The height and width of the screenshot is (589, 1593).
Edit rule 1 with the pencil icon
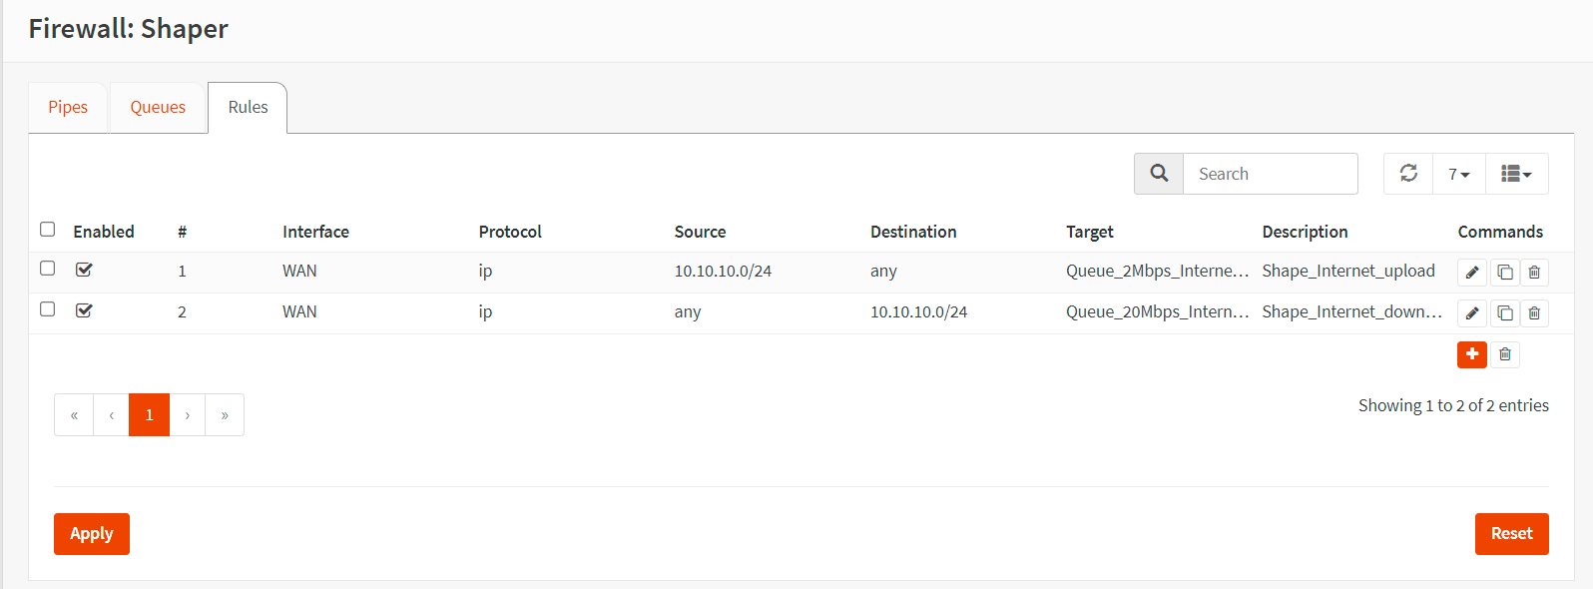(x=1471, y=273)
